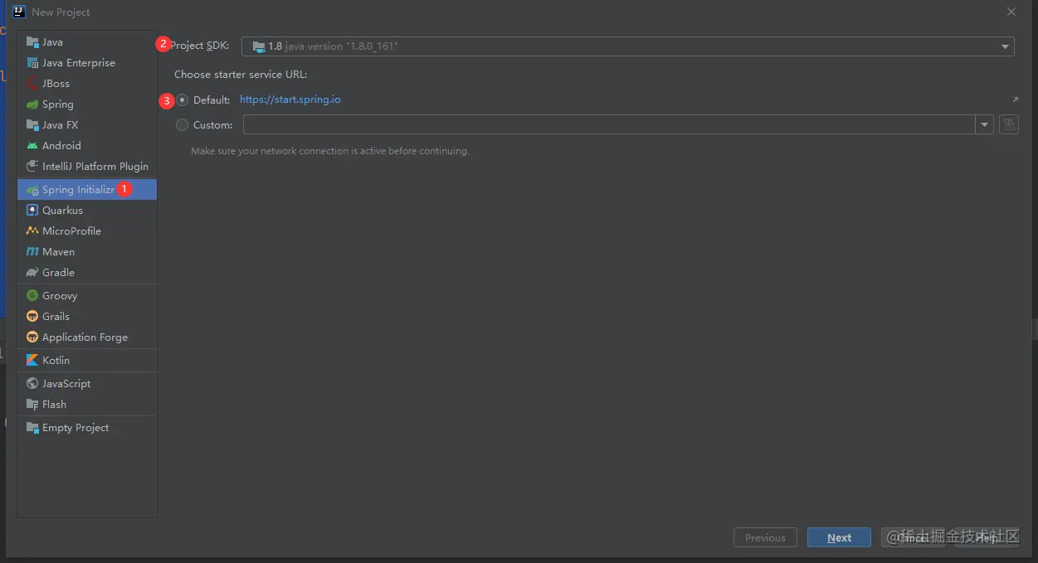The height and width of the screenshot is (563, 1038).
Task: Click the JavaScript globe icon
Action: (32, 384)
